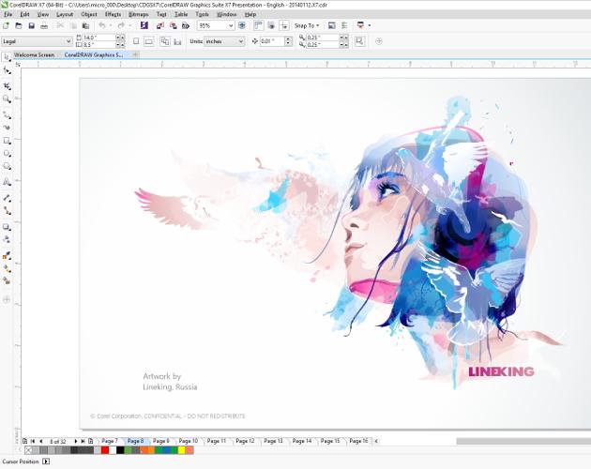This screenshot has width=591, height=469.
Task: Pick the yellow swatch in document palette
Action: (182, 450)
